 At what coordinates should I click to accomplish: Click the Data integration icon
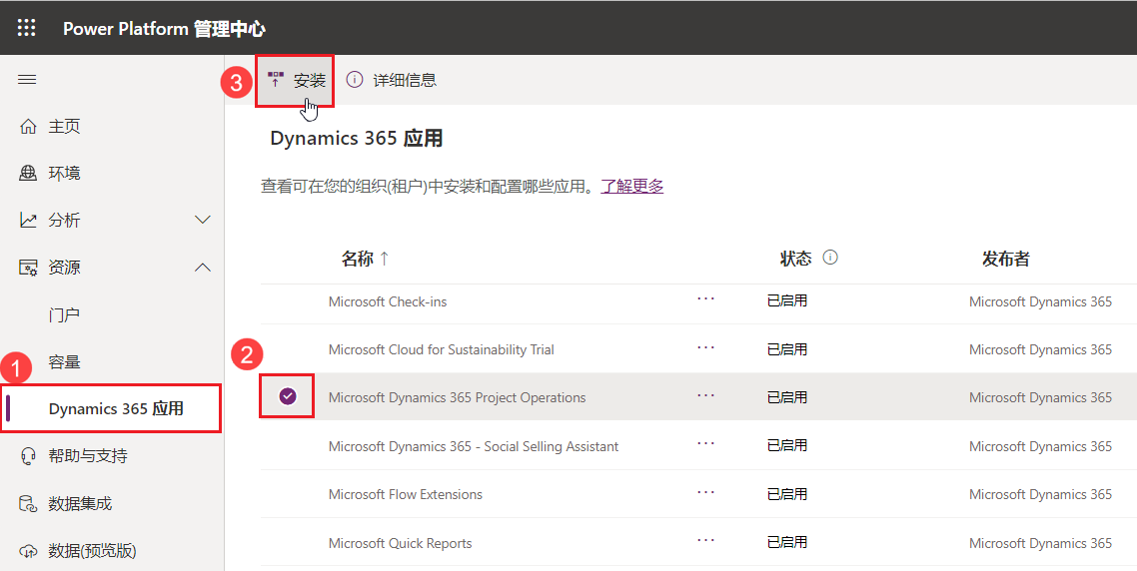pyautogui.click(x=28, y=503)
